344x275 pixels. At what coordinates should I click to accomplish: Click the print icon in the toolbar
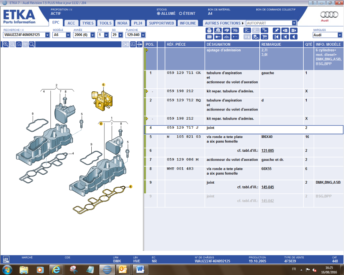point(209,30)
